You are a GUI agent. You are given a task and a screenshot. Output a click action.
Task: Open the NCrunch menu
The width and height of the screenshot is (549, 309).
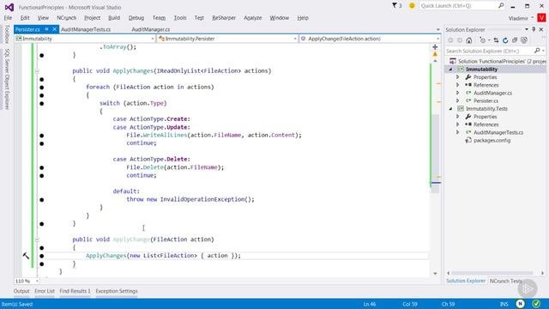coord(66,18)
